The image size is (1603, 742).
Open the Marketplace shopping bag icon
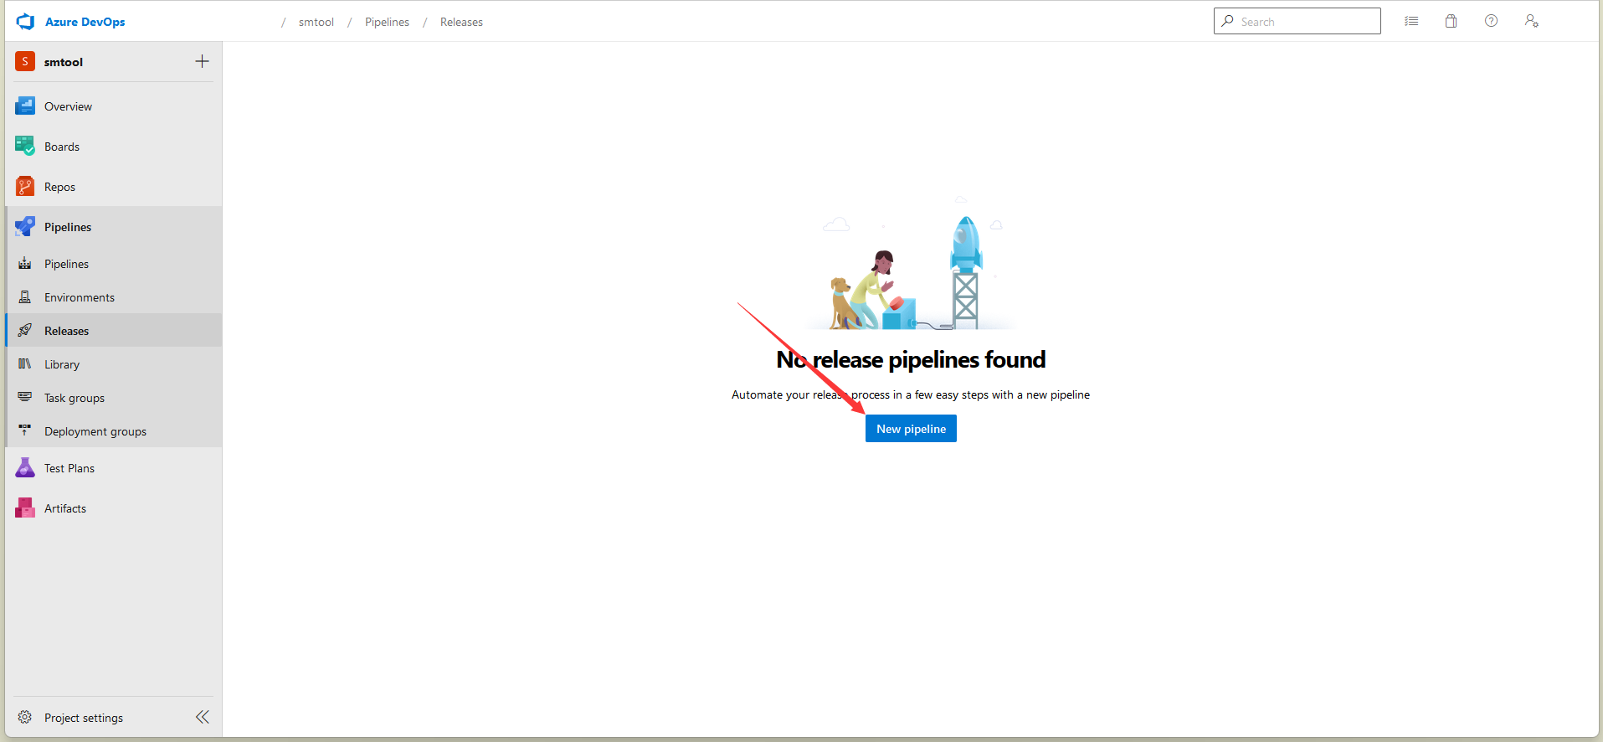1451,22
